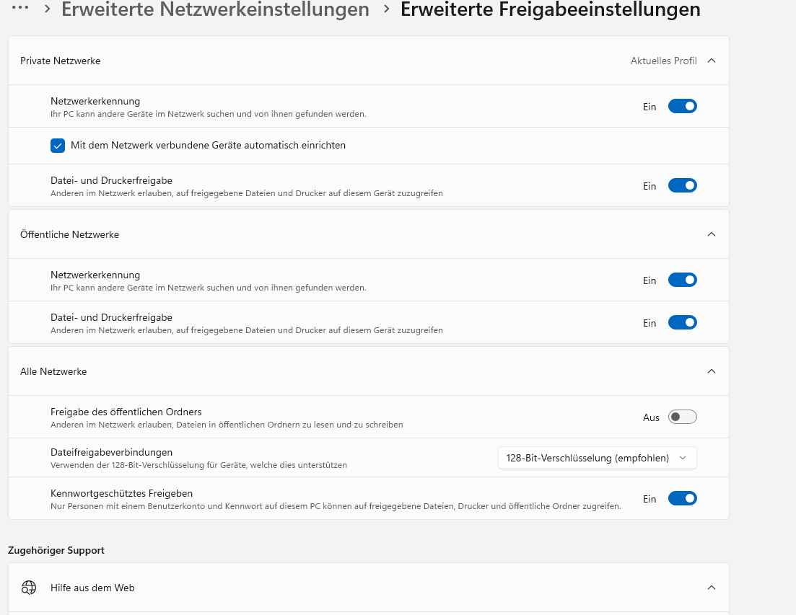Turn off Netzwerkerkennung for Private Netzwerke

point(682,107)
